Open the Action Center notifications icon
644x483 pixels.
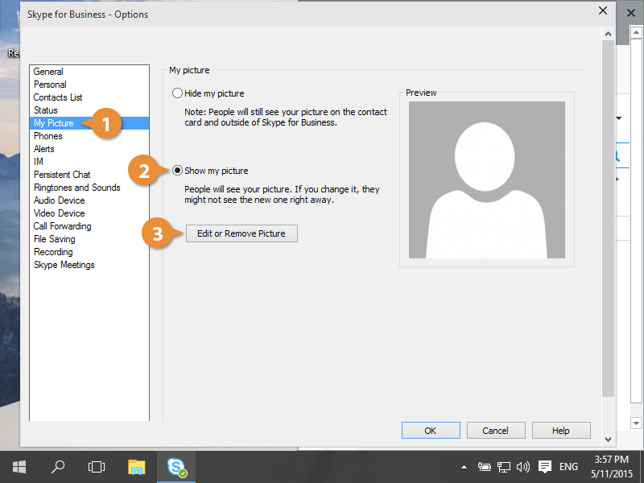click(545, 466)
